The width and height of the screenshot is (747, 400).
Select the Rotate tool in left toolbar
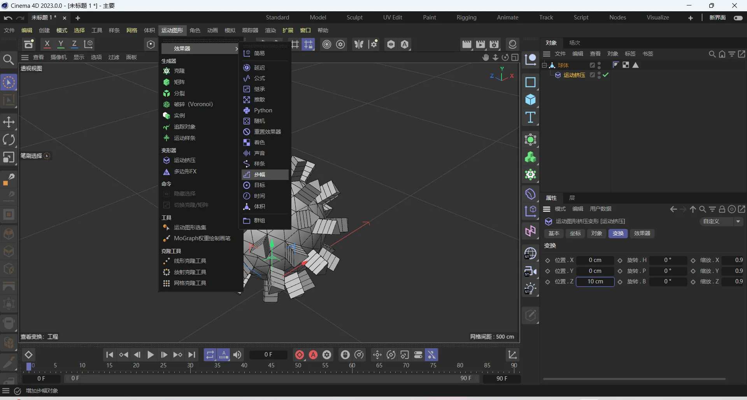click(9, 140)
